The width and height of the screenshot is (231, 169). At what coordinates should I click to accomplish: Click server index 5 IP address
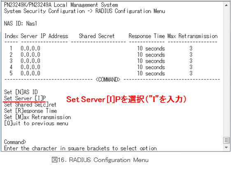(x=30, y=73)
